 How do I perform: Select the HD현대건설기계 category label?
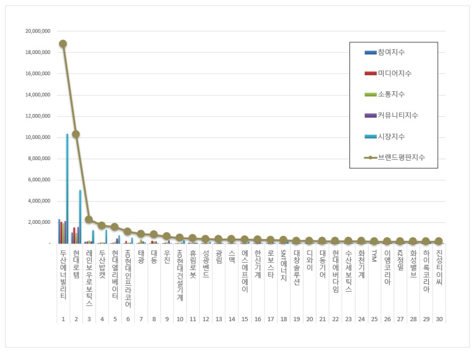(180, 275)
